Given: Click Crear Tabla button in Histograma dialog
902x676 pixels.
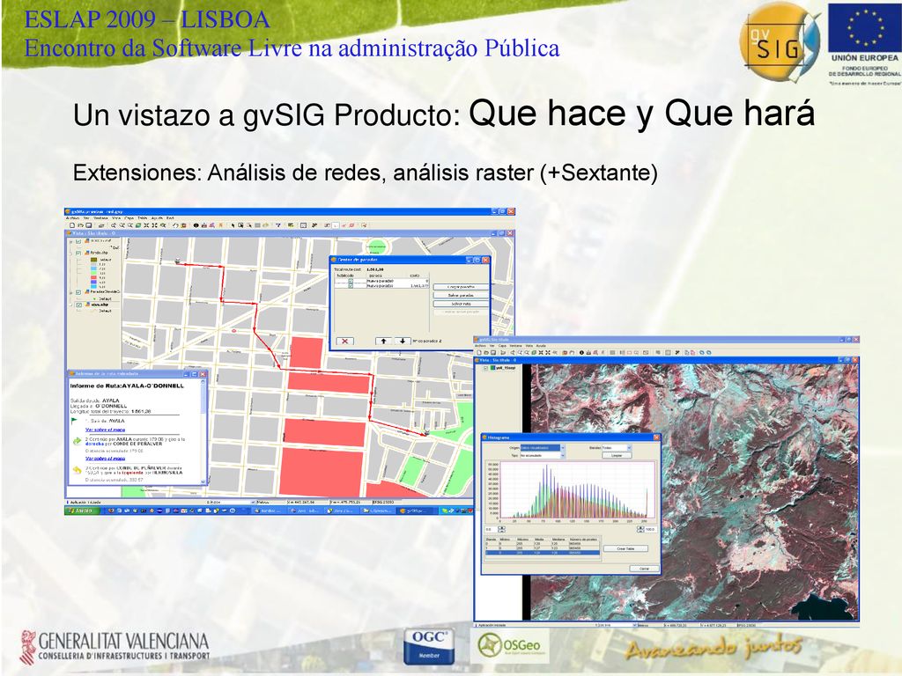Looking at the screenshot, I should [626, 548].
